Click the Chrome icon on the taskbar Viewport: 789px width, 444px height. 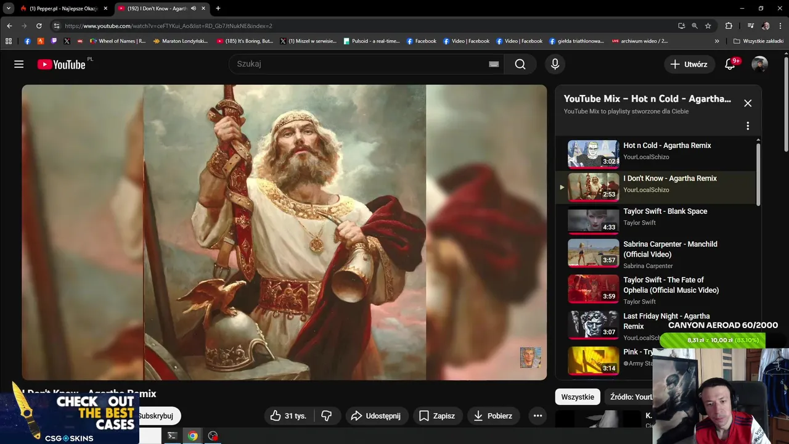pos(193,436)
